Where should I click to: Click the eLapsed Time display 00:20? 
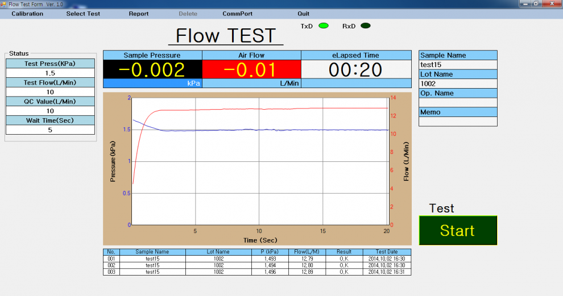[356, 69]
